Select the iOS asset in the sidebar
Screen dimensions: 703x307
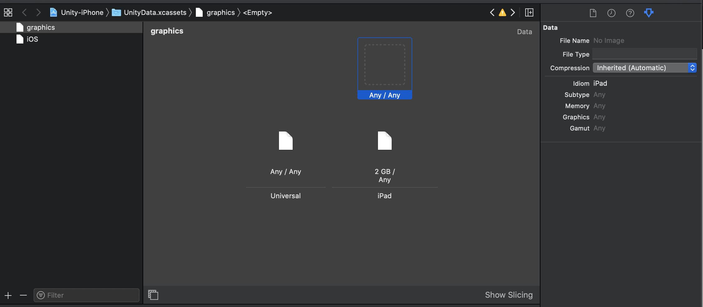tap(32, 39)
